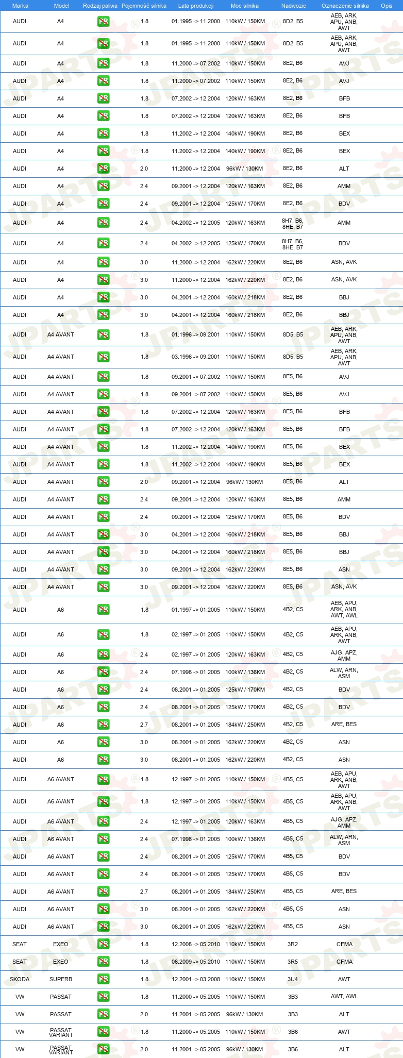Click AEB, APU, ARK, ANB, AWT, AWL cell
Screen dimensions: 403x1058
tap(344, 610)
